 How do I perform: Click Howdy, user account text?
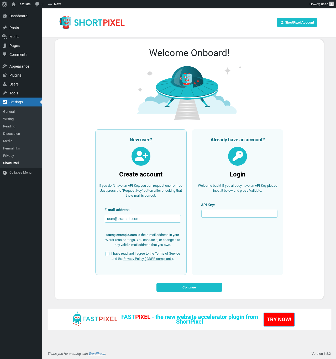click(318, 4)
